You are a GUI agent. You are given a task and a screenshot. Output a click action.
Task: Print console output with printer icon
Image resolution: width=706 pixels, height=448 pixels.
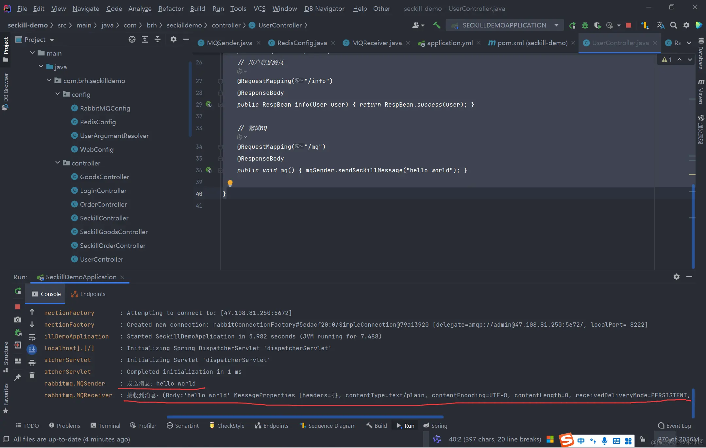(32, 363)
